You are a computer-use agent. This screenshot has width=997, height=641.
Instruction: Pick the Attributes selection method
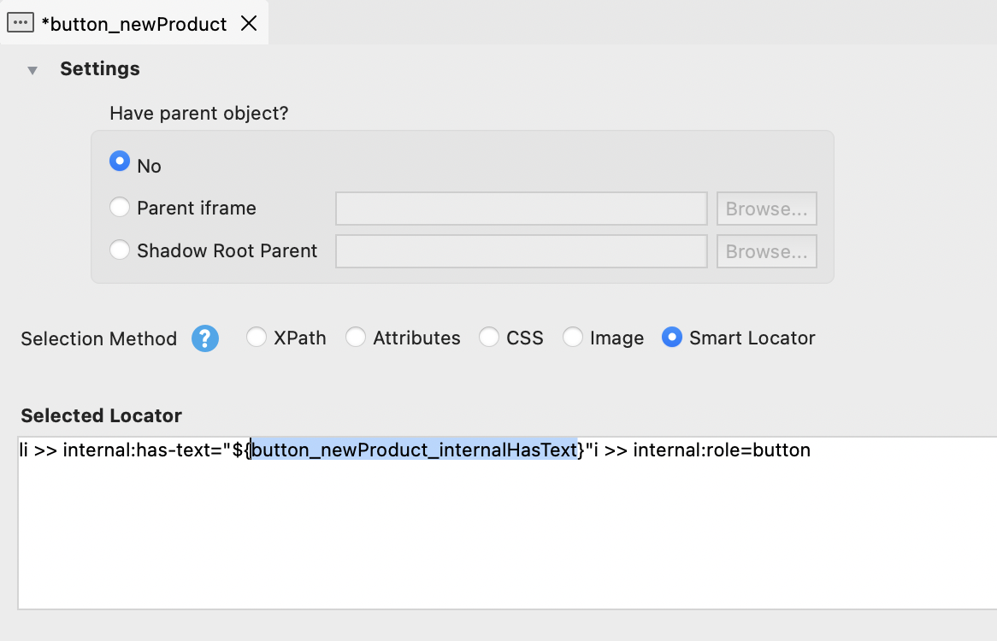coord(356,338)
